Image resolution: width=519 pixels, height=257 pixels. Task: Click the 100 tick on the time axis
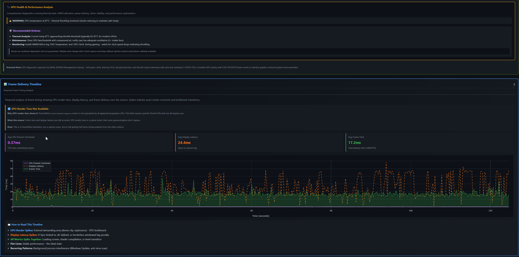coord(411,211)
